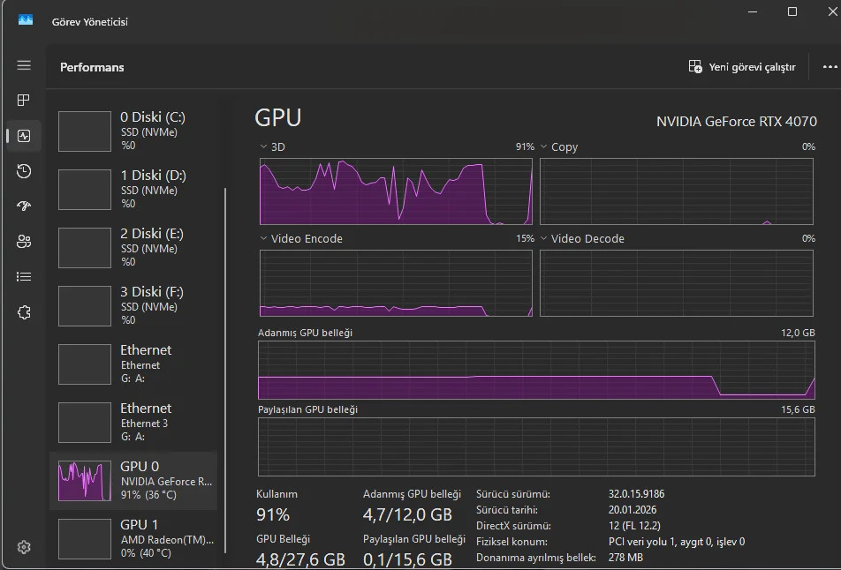Toggle the hamburger navigation menu
Viewport: 841px width, 570px height.
tap(24, 65)
